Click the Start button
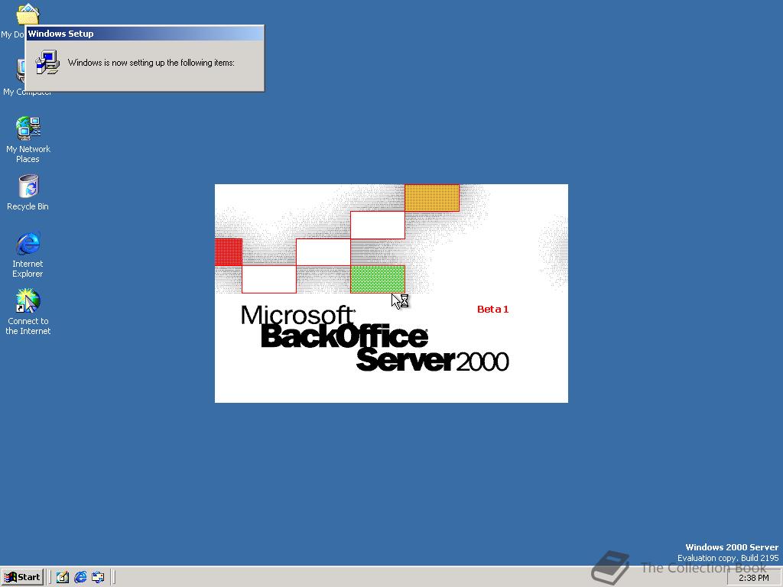 pos(22,577)
